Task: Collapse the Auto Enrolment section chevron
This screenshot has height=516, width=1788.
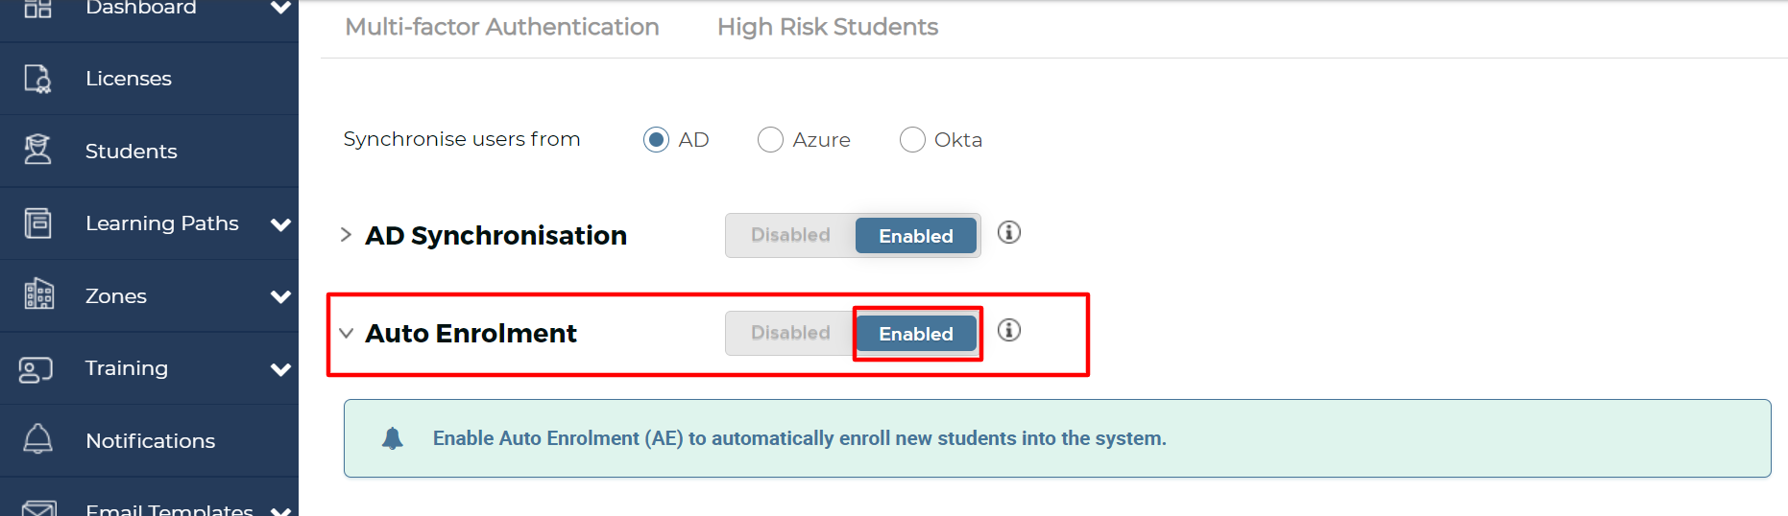Action: (347, 333)
